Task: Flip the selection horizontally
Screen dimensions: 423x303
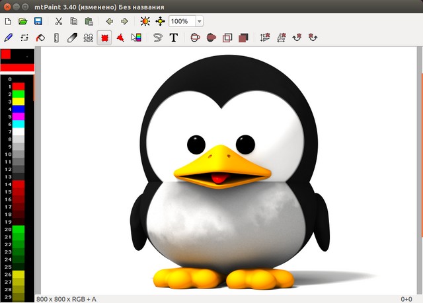Action: (x=281, y=38)
